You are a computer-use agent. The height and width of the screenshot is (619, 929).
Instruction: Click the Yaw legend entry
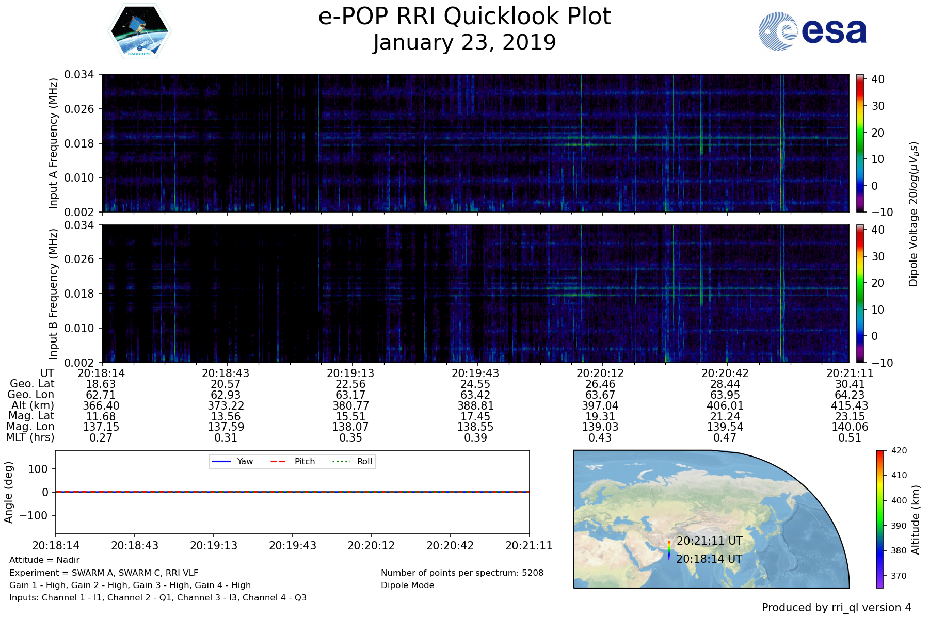pos(232,461)
